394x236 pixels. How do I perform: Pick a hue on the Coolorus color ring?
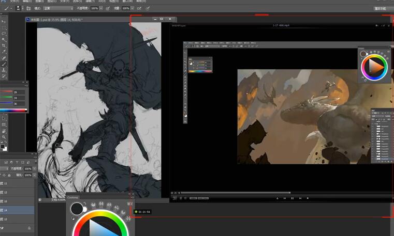pos(100,213)
